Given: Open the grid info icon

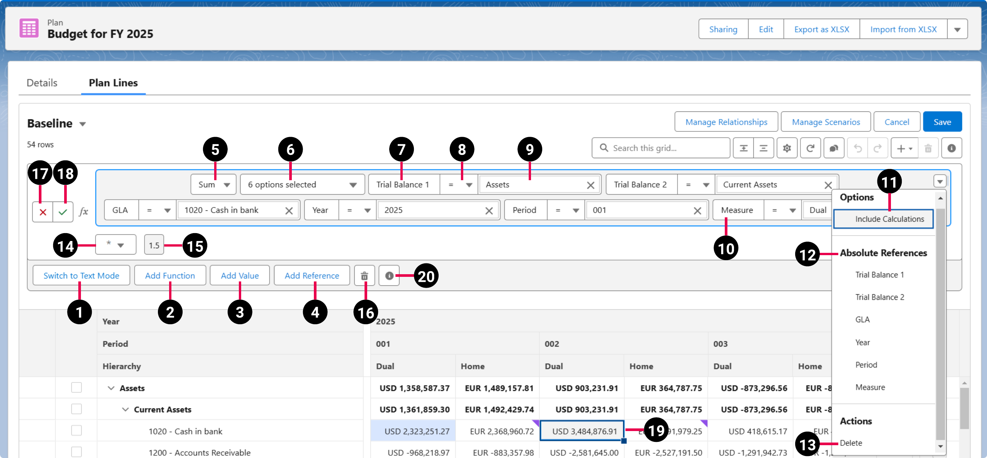Looking at the screenshot, I should click(x=952, y=148).
